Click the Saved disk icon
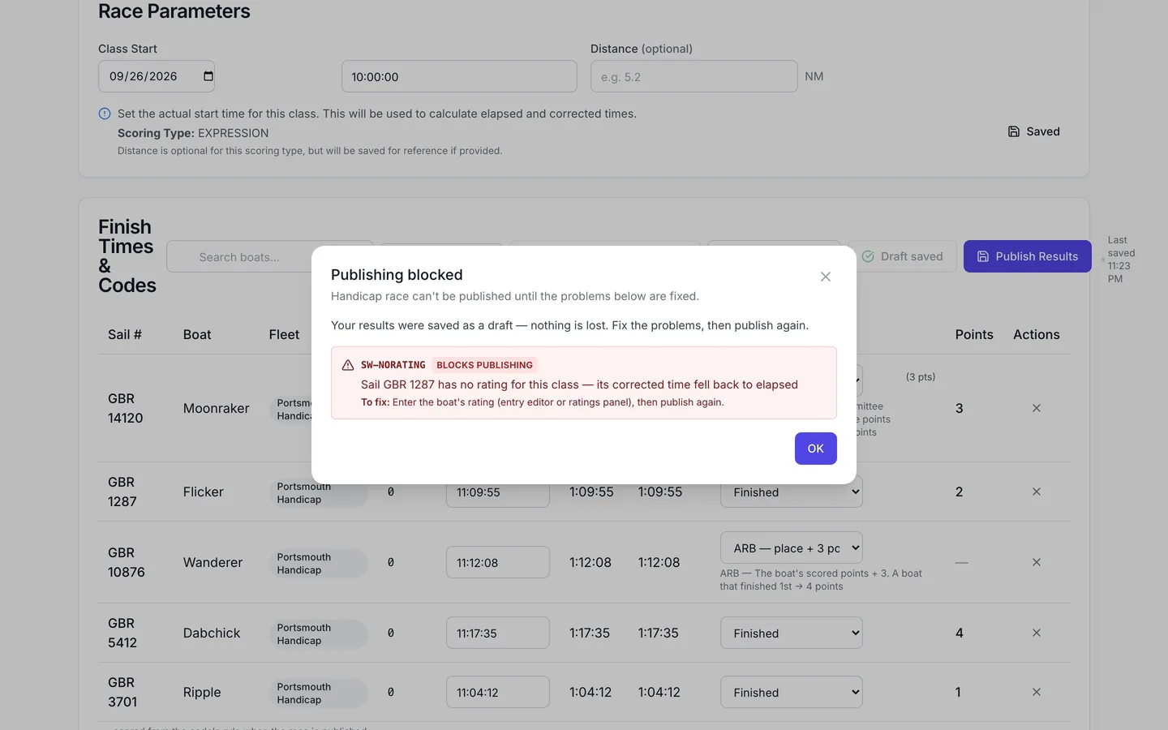This screenshot has height=730, width=1168. (1014, 131)
